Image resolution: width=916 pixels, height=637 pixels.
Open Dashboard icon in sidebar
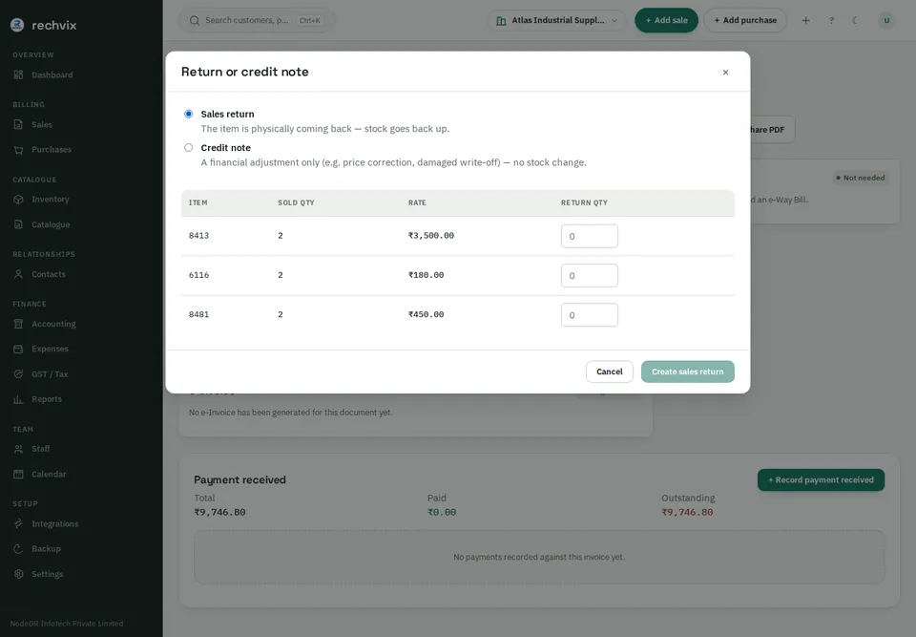pyautogui.click(x=19, y=74)
